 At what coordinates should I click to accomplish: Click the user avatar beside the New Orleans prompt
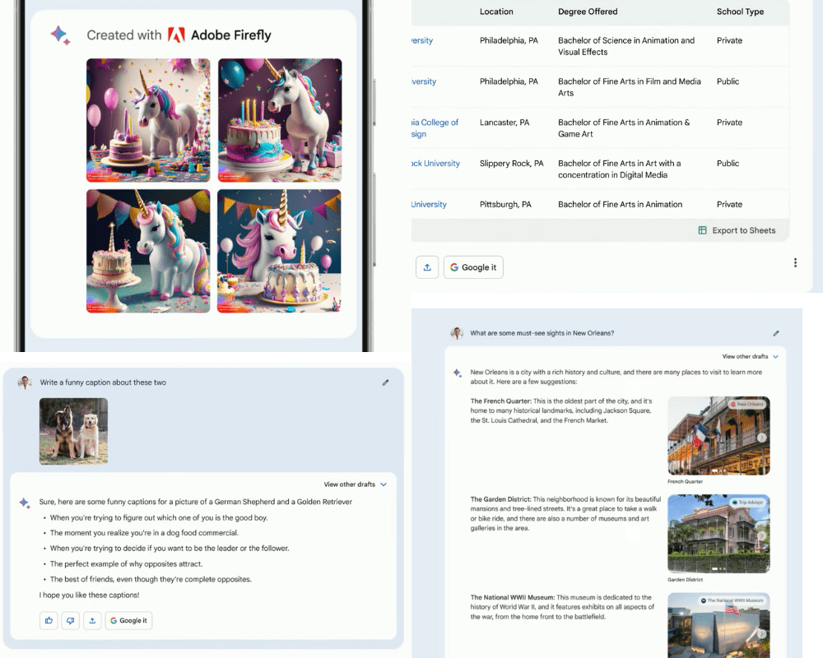(457, 333)
